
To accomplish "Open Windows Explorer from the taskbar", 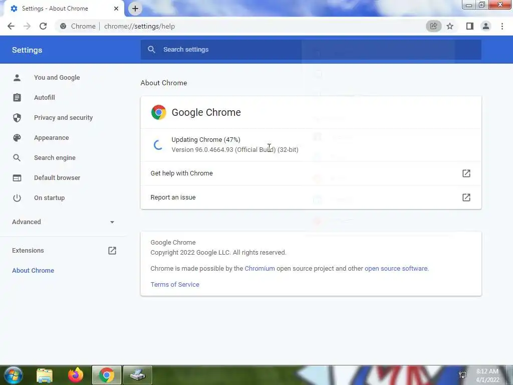I will (45, 375).
